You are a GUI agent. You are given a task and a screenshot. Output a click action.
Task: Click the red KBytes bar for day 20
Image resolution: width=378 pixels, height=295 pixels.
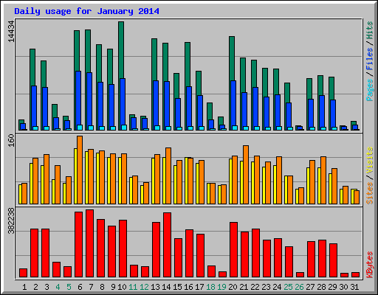point(233,249)
